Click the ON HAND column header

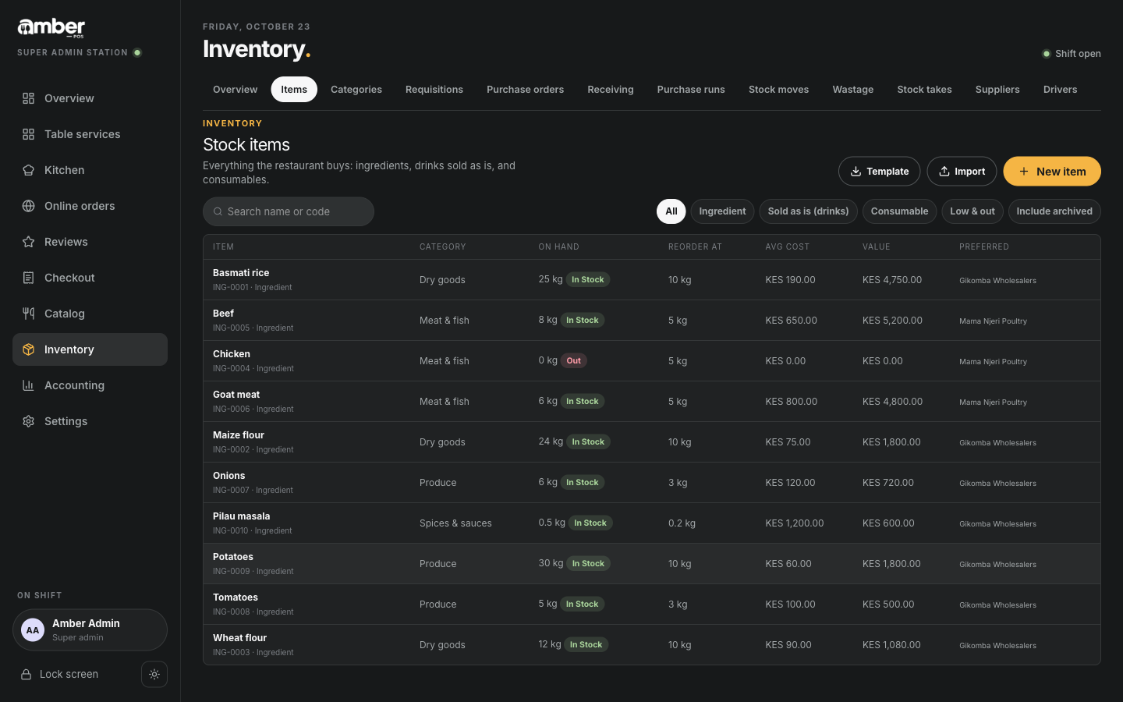(x=558, y=246)
